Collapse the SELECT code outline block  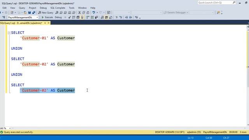click(x=9, y=33)
